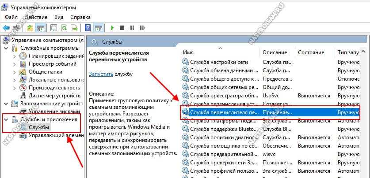The width and height of the screenshot is (370, 178).
Task: Click the Производительность gauge icon
Action: tap(23, 88)
